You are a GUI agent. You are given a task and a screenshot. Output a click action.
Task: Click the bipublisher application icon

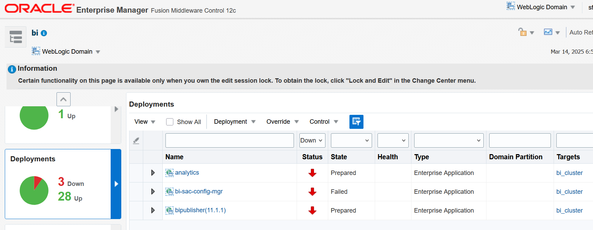pyautogui.click(x=170, y=211)
